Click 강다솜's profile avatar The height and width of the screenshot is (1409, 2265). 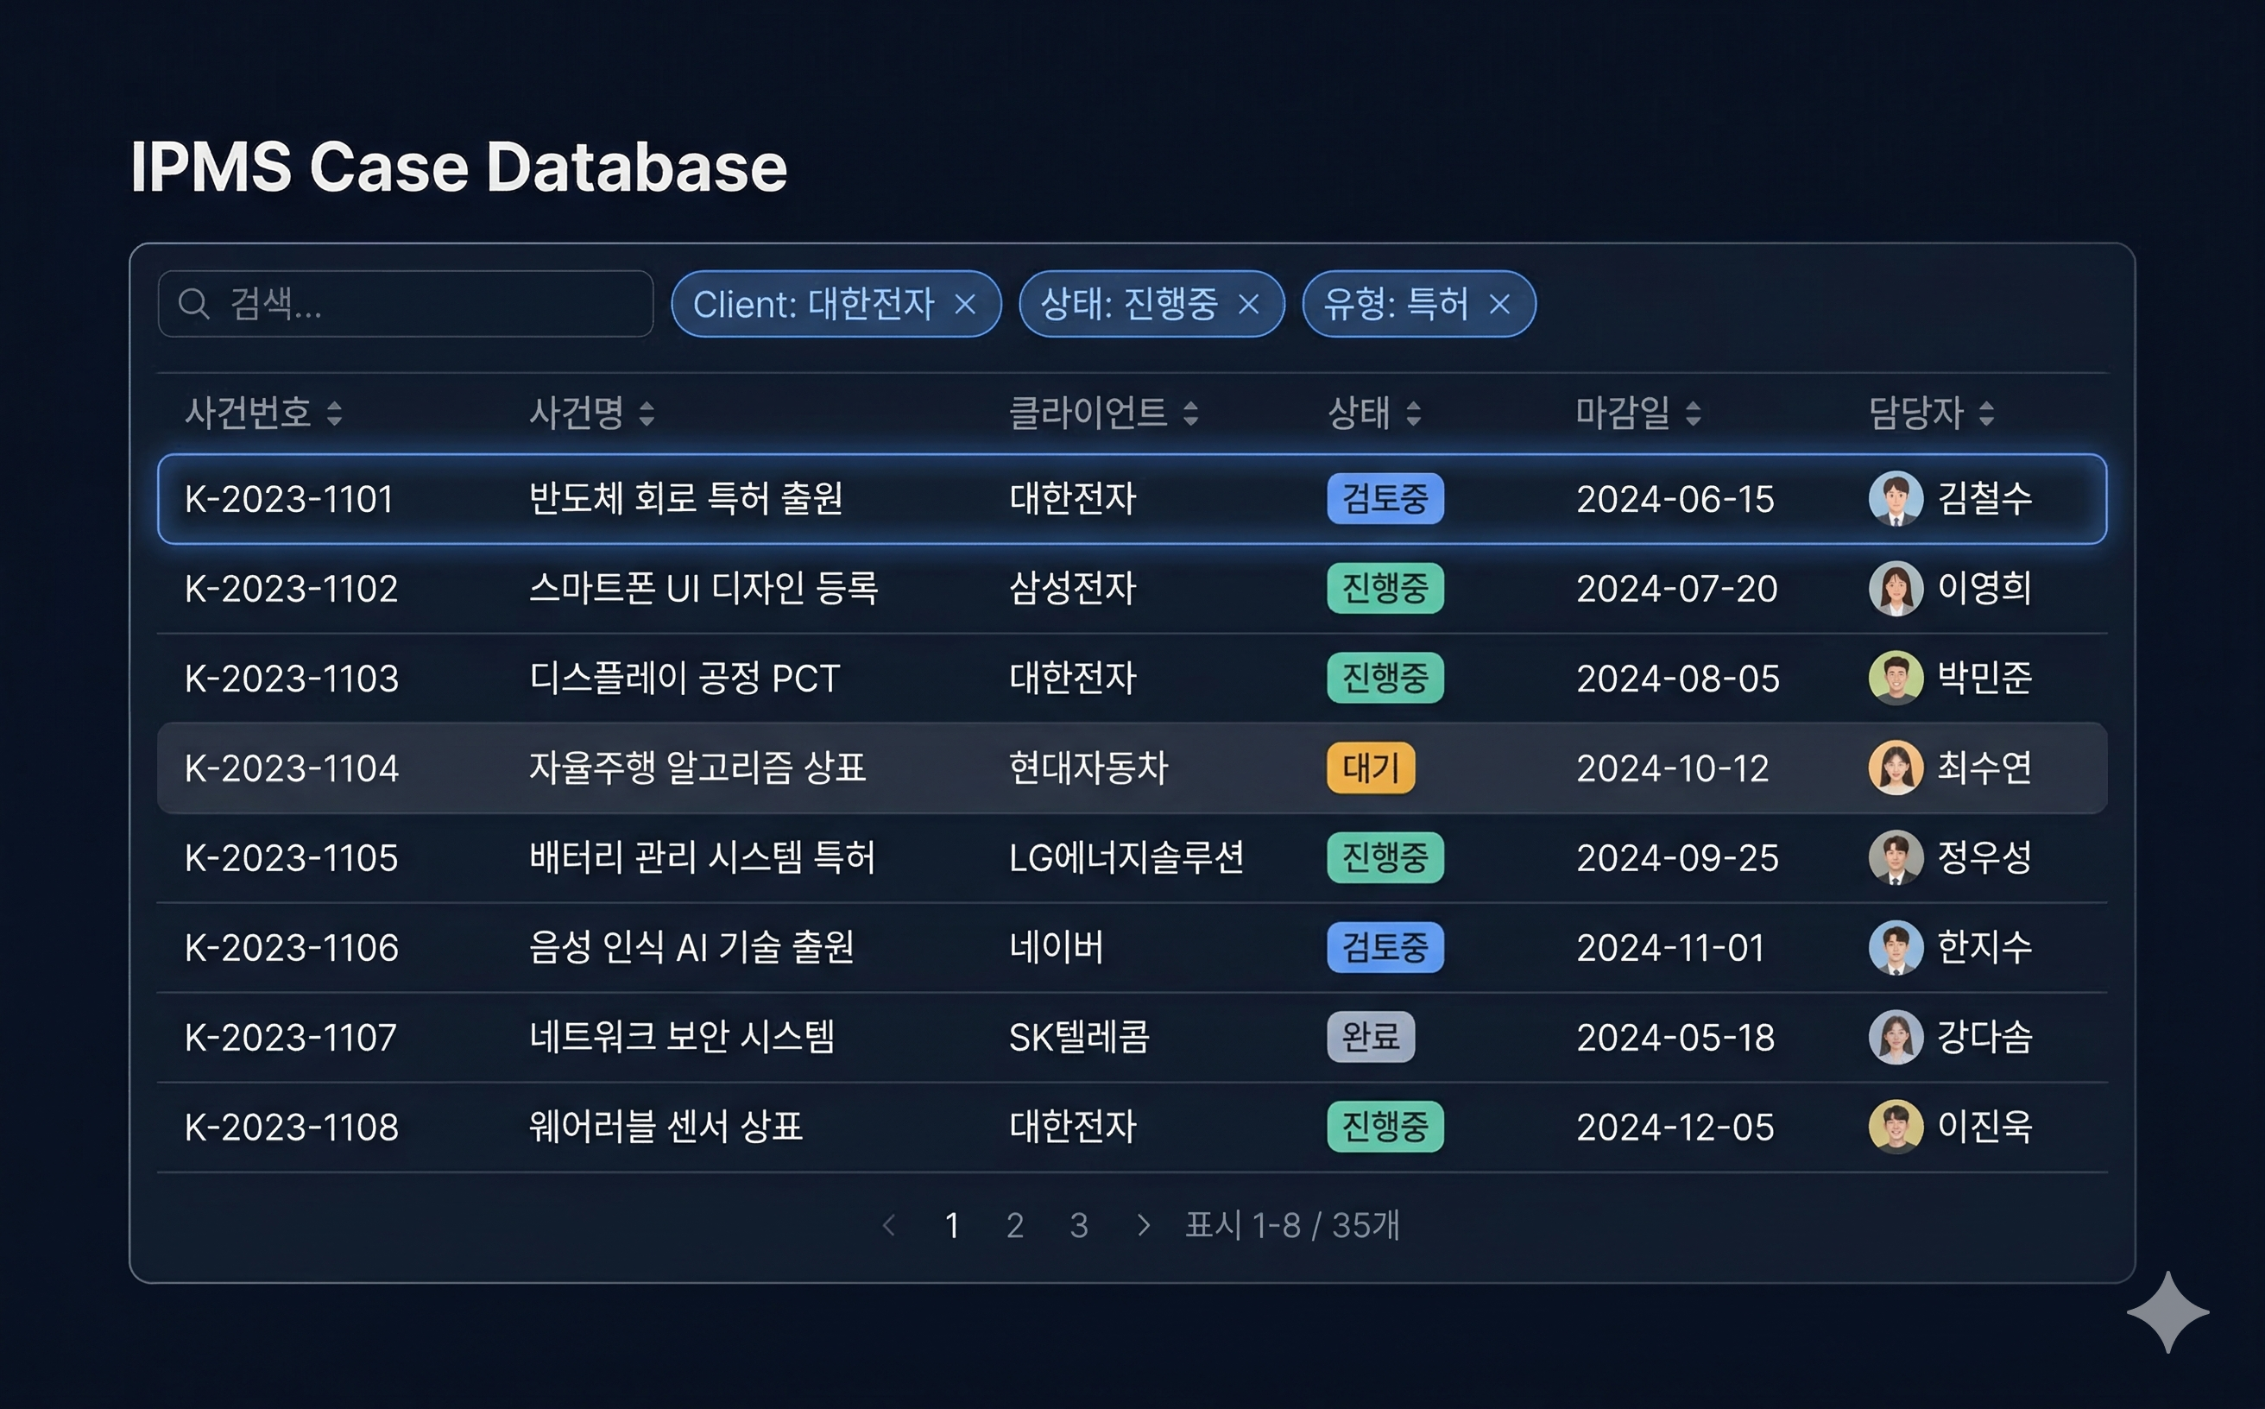1898,1037
